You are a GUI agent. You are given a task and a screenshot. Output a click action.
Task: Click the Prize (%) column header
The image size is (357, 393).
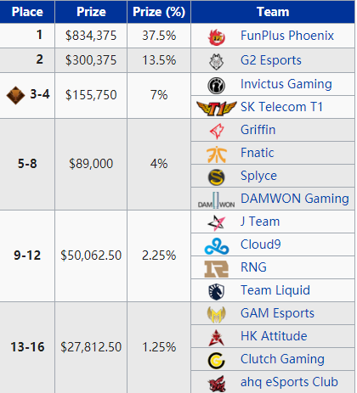coord(159,12)
